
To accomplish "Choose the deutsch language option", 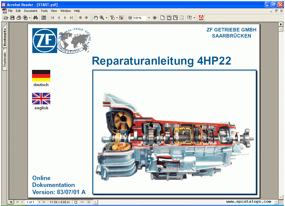I will (41, 75).
